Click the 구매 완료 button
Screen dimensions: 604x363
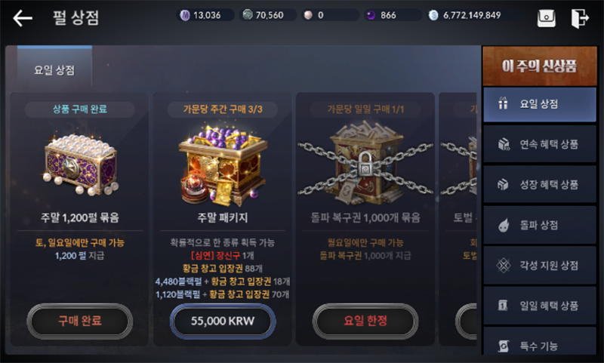[x=80, y=321]
